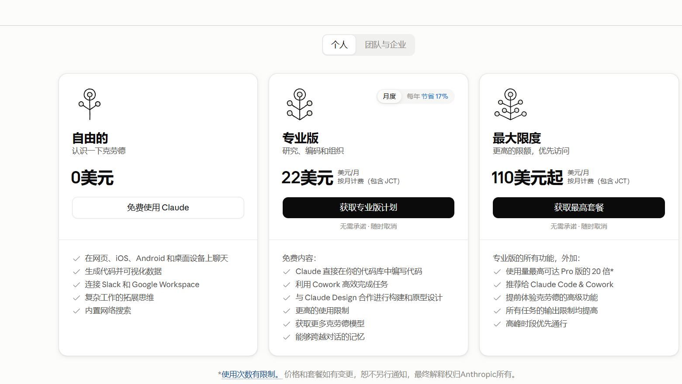
Task: Click the 110美元起 price
Action: 527,178
